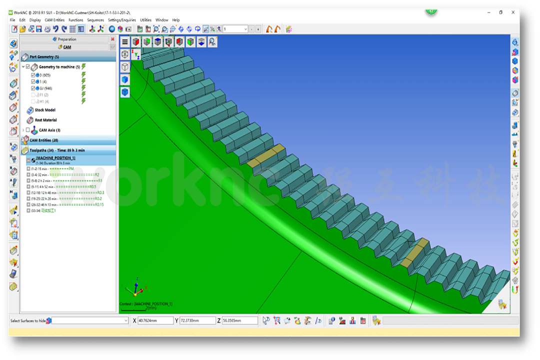Expand the (9-11) 4 h 52 min group

pyautogui.click(x=28, y=186)
